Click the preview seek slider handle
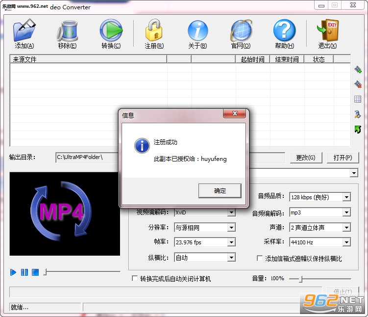The width and height of the screenshot is (368, 317). [x=45, y=272]
